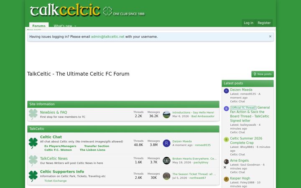
Task: Open the Celtic F.C. Women subforum
Action: coord(58,150)
